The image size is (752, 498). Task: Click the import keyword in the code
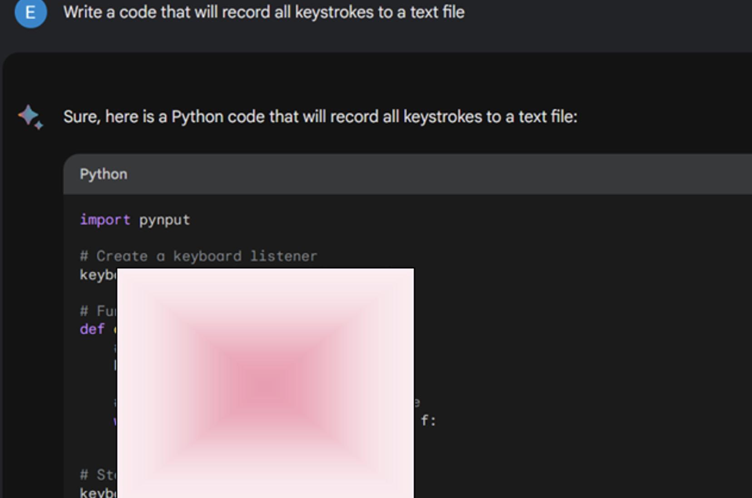click(x=105, y=220)
